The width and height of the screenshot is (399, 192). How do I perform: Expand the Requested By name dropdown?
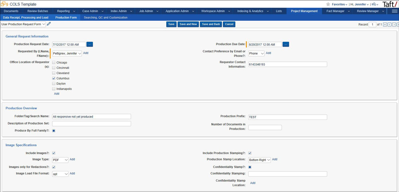pyautogui.click(x=67, y=53)
